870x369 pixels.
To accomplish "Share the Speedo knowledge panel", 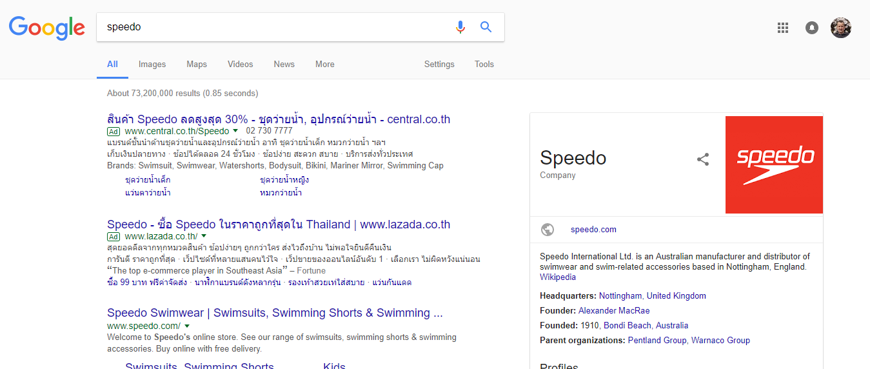I will point(703,159).
